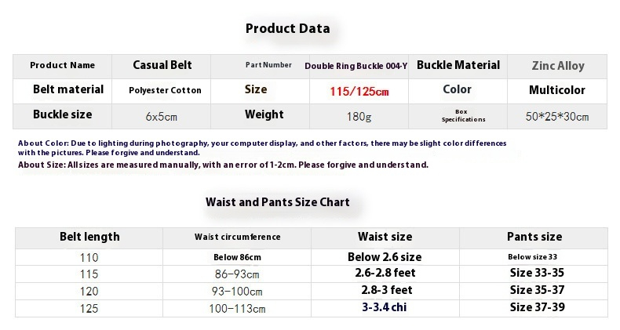Click the About Size notice text
Viewport: 620px width, 330px height.
click(x=223, y=165)
